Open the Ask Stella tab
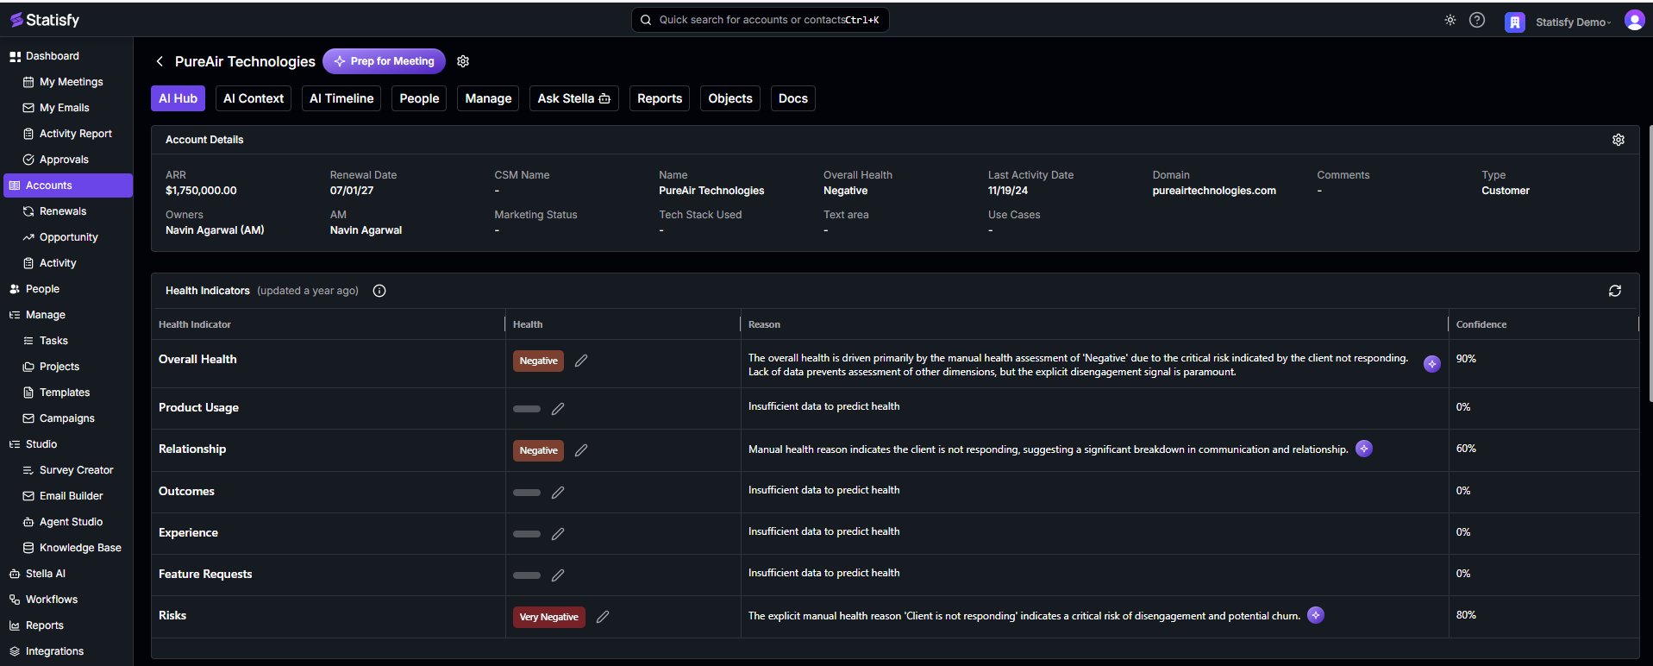The height and width of the screenshot is (666, 1653). coord(574,98)
